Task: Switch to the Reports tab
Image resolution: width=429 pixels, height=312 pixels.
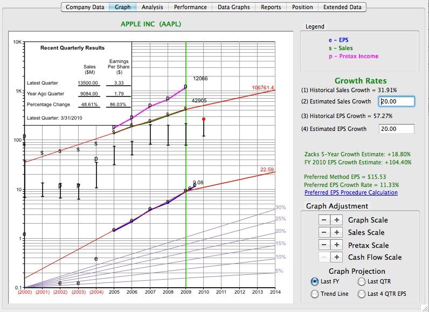Action: pos(271,7)
